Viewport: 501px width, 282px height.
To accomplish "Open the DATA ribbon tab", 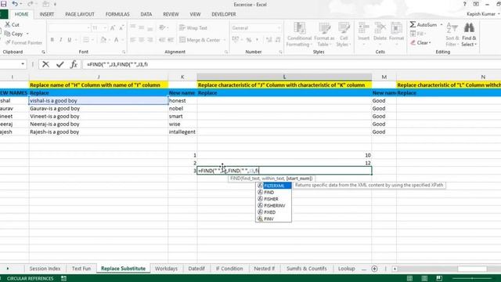I will (x=146, y=14).
